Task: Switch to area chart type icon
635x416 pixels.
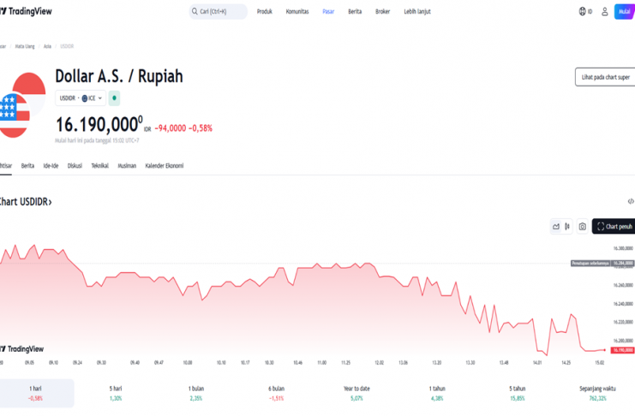Action: 556,227
